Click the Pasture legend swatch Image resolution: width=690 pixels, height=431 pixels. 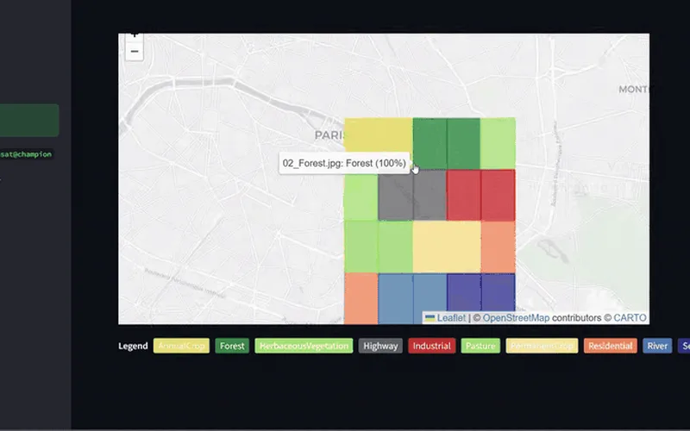[480, 346]
